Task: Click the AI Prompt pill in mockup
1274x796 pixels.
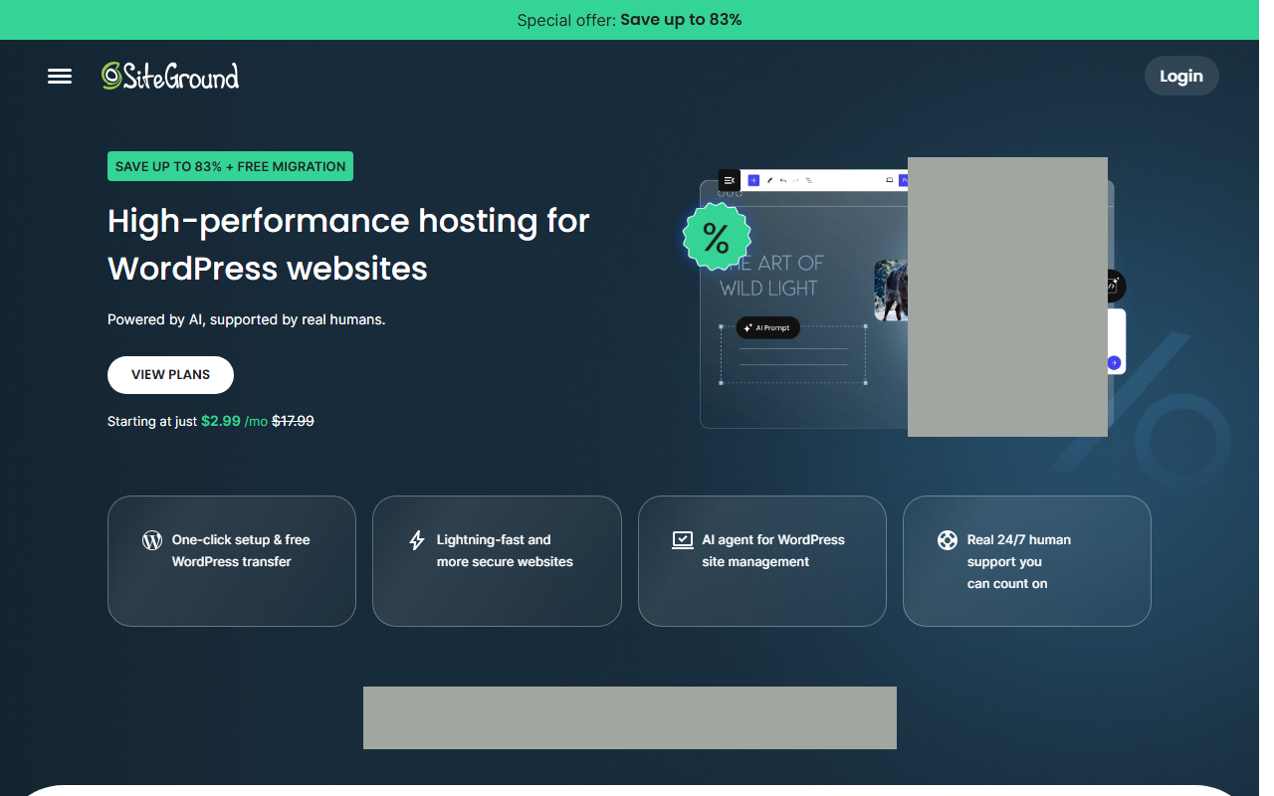Action: [x=767, y=327]
